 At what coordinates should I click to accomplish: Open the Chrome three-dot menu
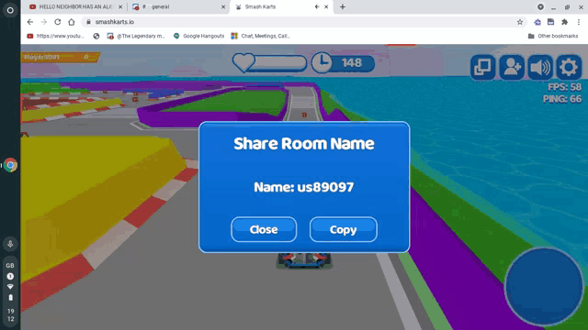579,22
